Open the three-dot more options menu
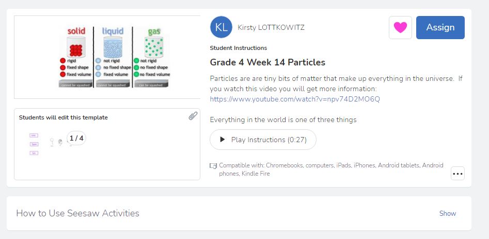Screen dimensions: 489x239 [458, 174]
